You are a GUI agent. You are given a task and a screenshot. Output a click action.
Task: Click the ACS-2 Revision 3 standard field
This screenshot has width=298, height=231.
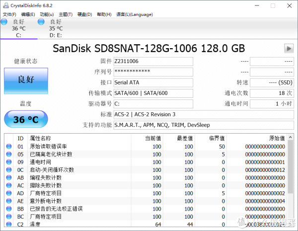coord(204,114)
